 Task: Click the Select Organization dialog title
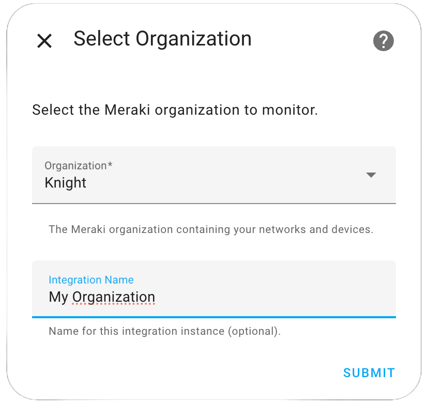(162, 39)
